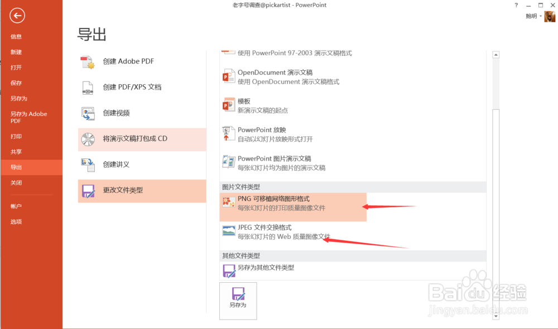
Task: Click the PowerPoint show (放映) icon
Action: tap(228, 134)
